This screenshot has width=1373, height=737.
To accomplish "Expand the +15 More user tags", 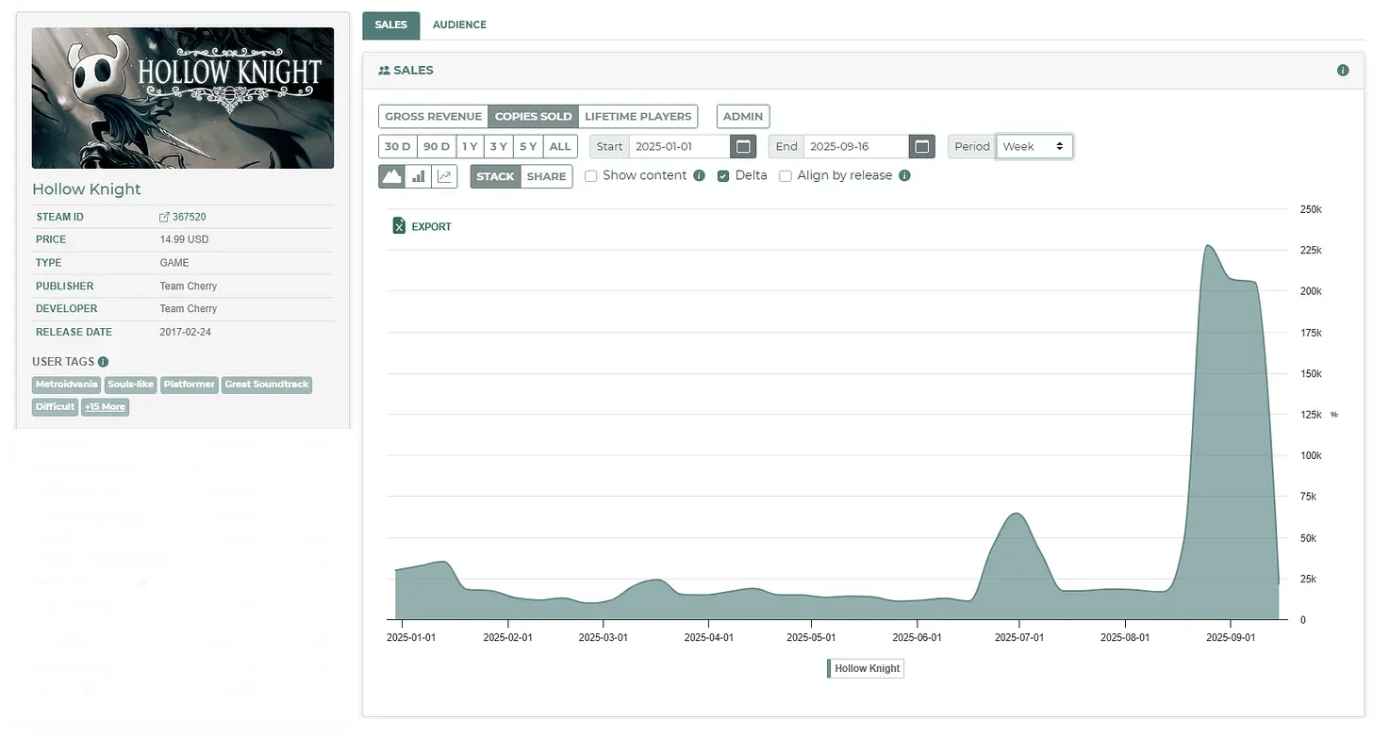I will click(105, 407).
